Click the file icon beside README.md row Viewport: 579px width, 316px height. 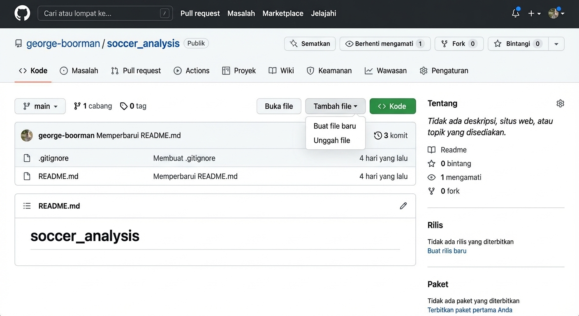tap(27, 176)
